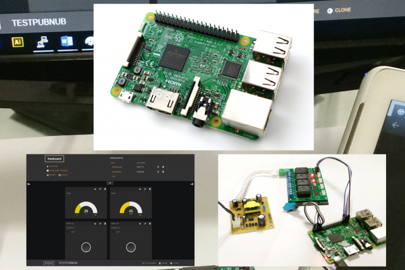This screenshot has height=270, width=405.
Task: Click the right column collapse arrow
Action: click(x=192, y=184)
